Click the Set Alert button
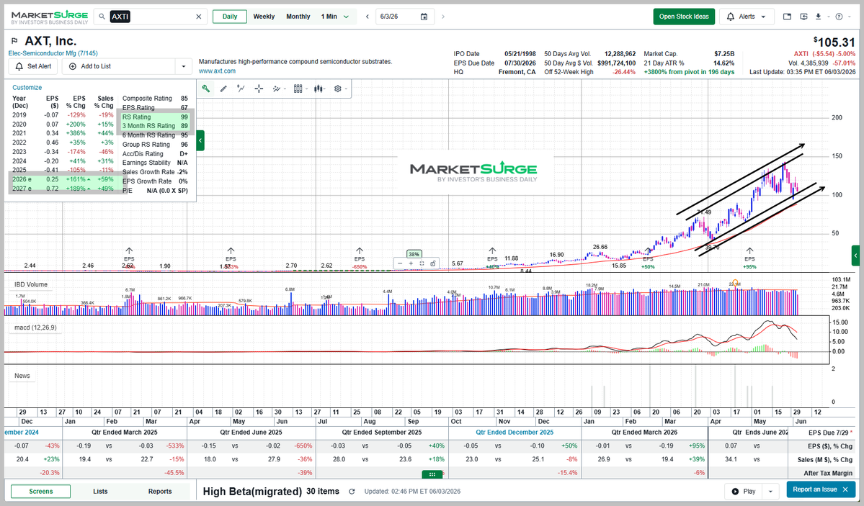The width and height of the screenshot is (864, 506). pos(34,67)
